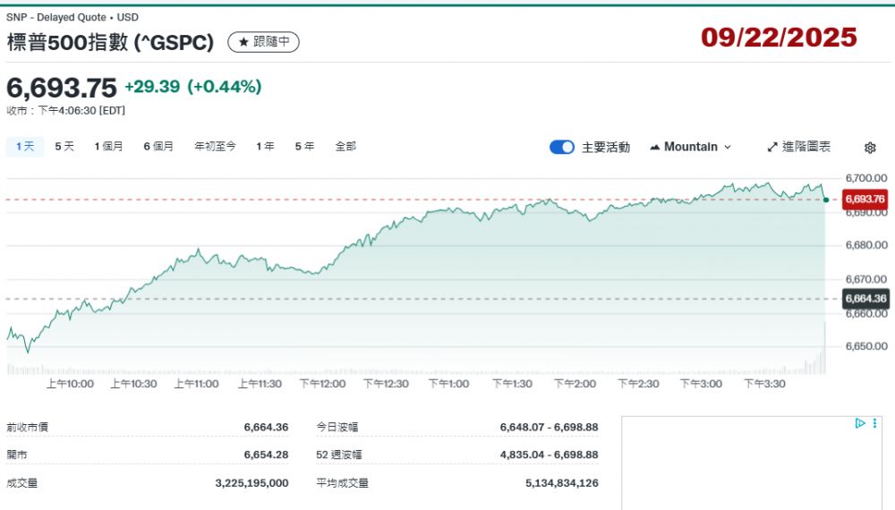Toggle the 主要活動 switch
Image resolution: width=895 pixels, height=510 pixels.
(562, 147)
